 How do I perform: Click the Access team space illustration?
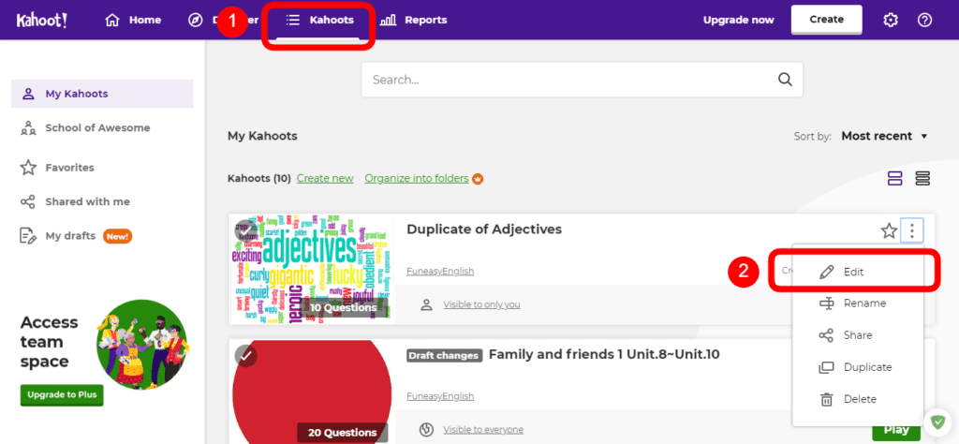142,345
